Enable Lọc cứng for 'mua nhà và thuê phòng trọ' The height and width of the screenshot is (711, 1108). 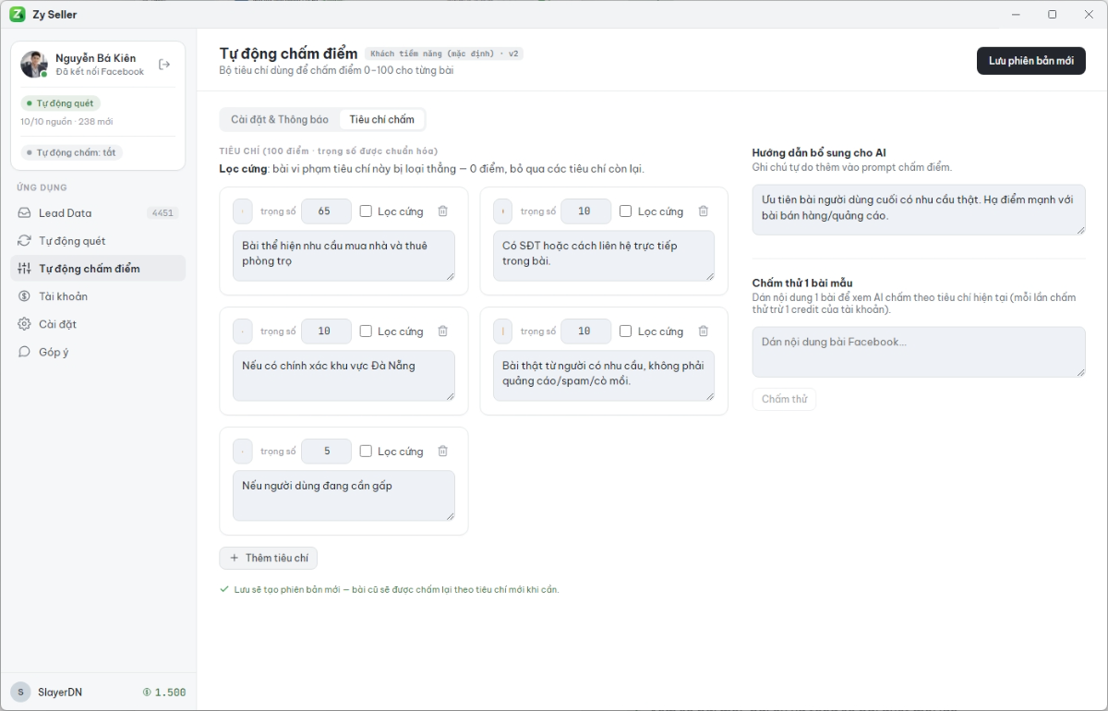pyautogui.click(x=366, y=211)
